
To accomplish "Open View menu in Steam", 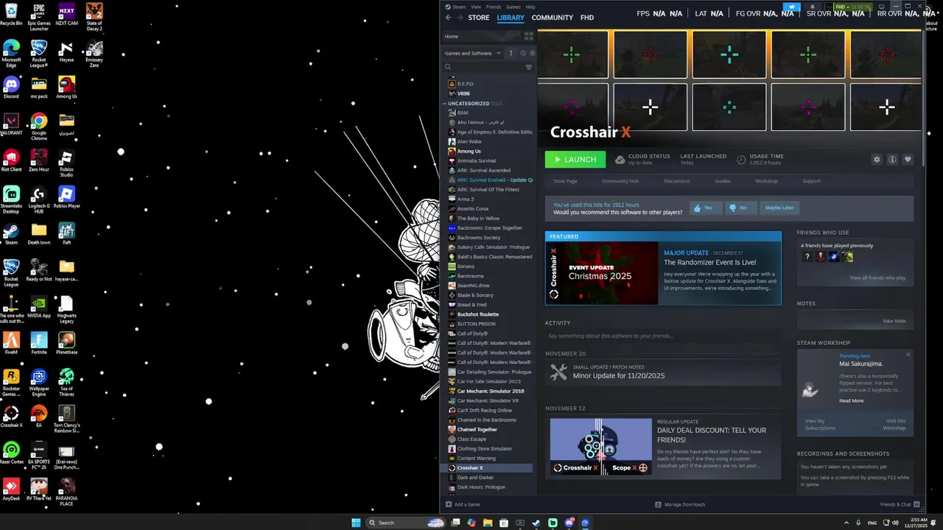I will coord(476,7).
